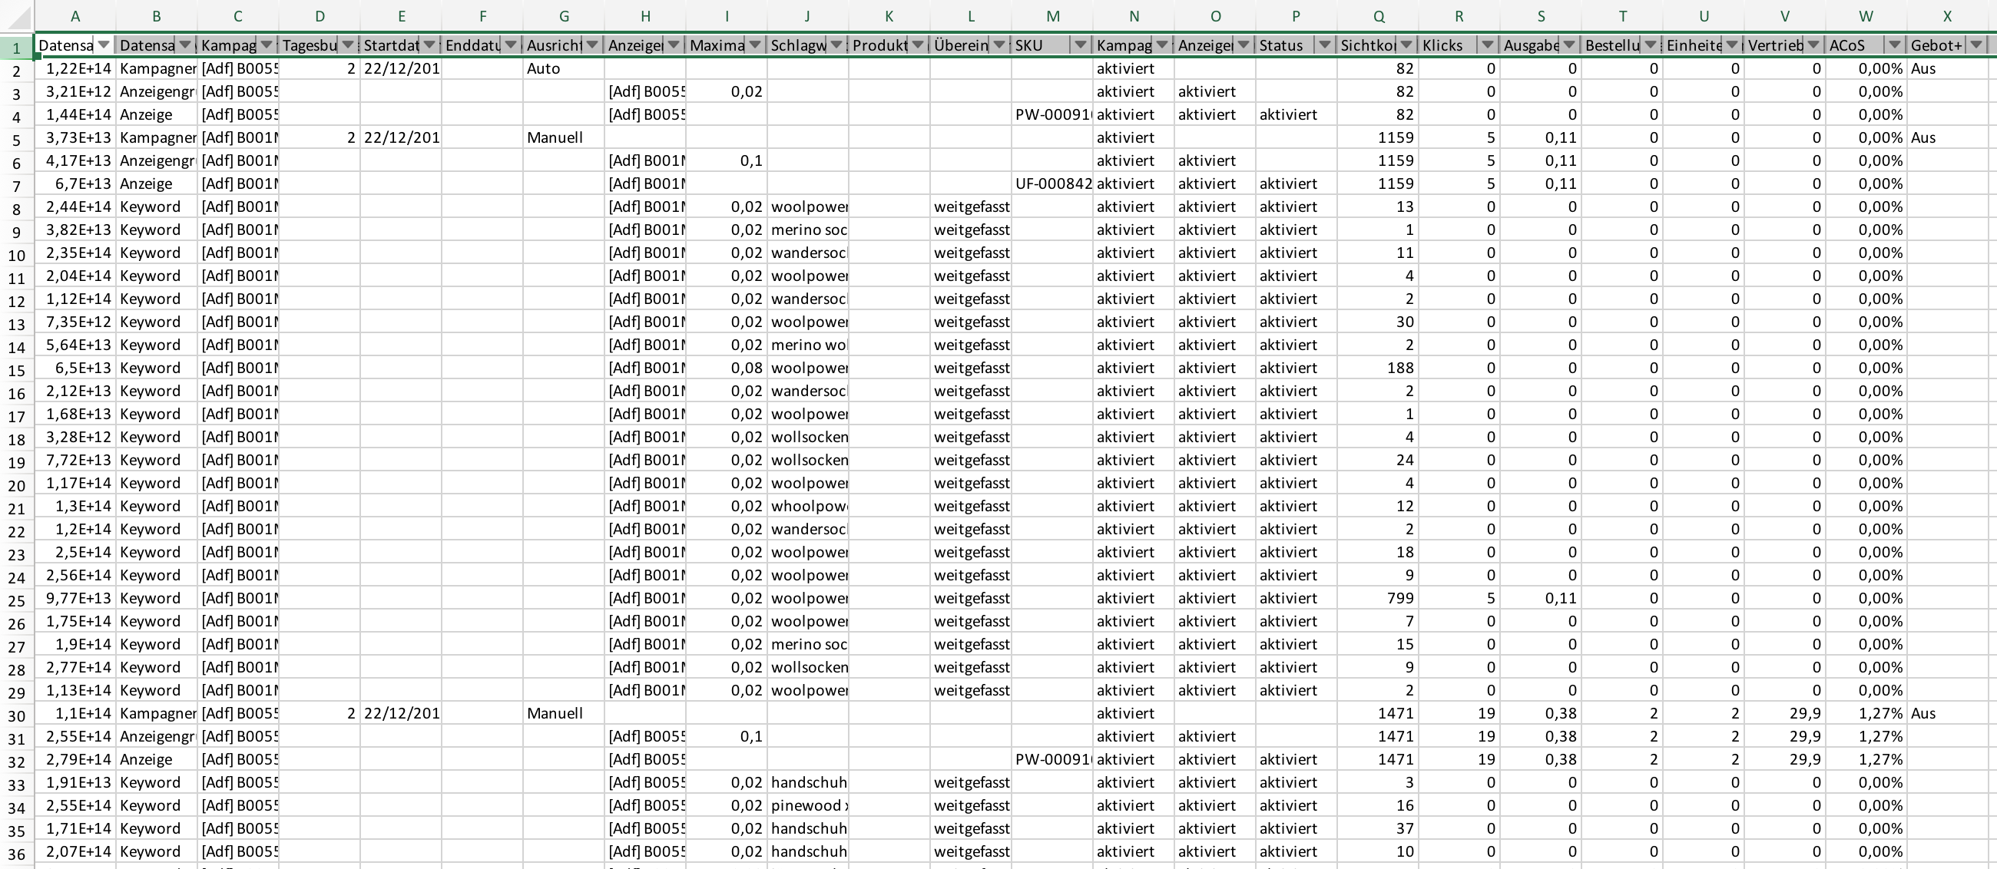
Task: Click sales value 29,9 in row 30
Action: (x=1784, y=712)
